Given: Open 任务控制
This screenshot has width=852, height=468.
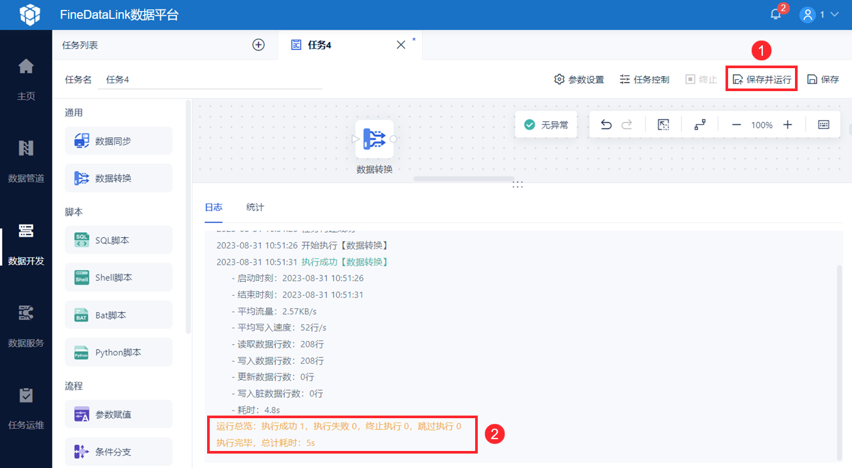Looking at the screenshot, I should coord(644,79).
